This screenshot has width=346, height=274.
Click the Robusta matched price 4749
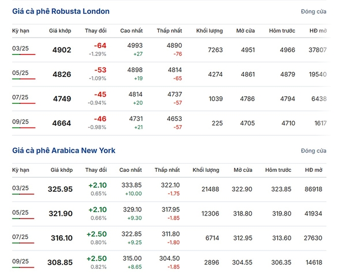62,99
